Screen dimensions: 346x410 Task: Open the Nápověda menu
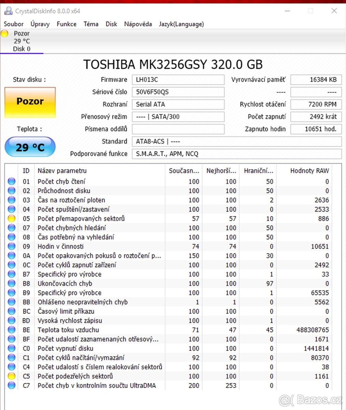click(x=138, y=24)
